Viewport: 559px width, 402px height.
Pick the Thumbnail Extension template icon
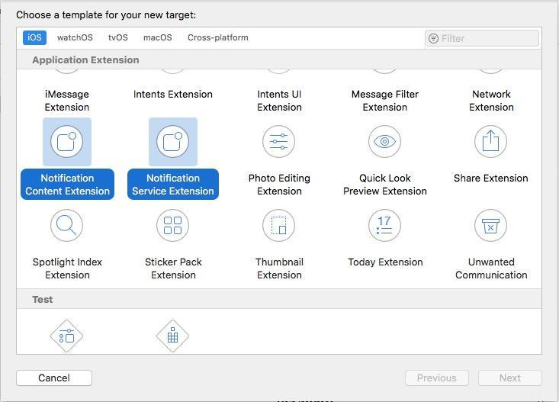pyautogui.click(x=279, y=226)
